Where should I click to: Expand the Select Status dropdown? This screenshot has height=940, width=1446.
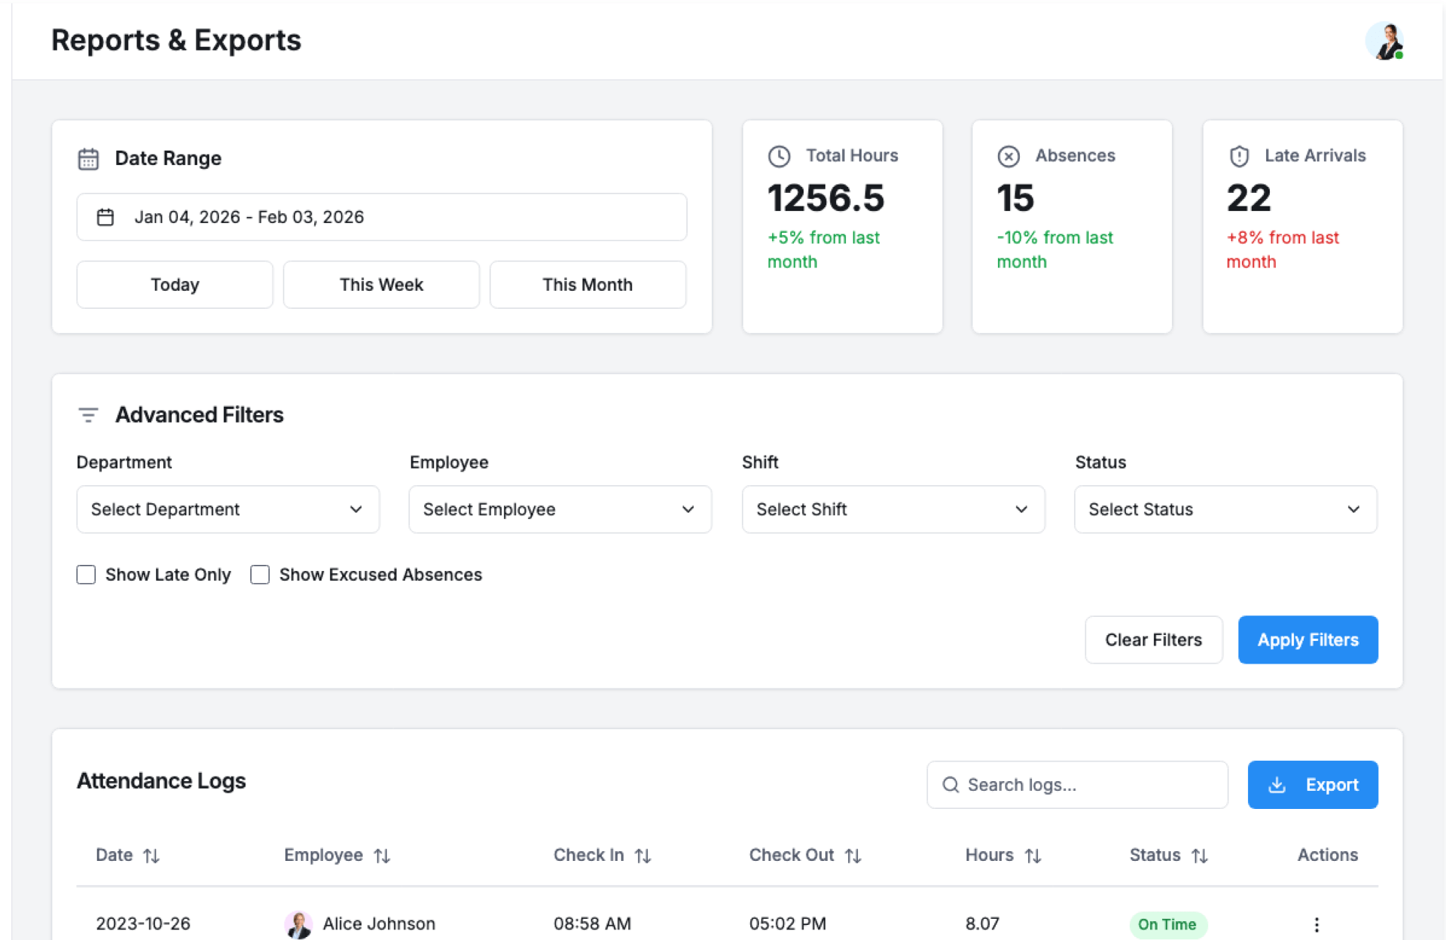click(1225, 509)
